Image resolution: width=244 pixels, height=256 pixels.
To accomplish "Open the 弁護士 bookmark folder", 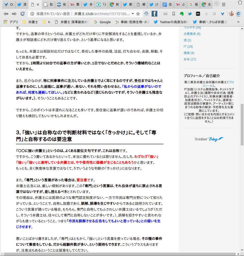I will click(x=30, y=22).
